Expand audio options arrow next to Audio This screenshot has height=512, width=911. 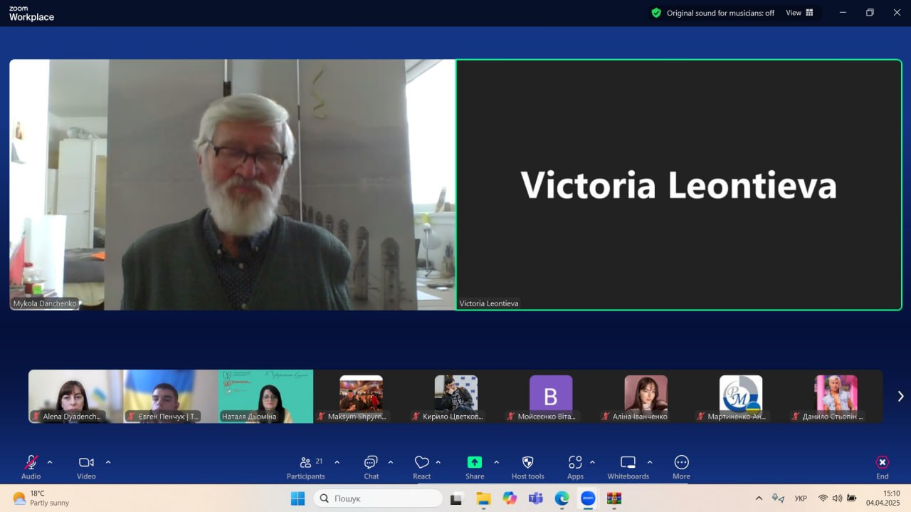click(x=50, y=462)
